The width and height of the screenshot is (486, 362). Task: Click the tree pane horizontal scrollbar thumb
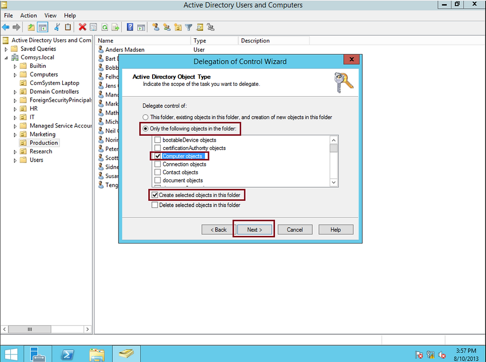coord(30,329)
